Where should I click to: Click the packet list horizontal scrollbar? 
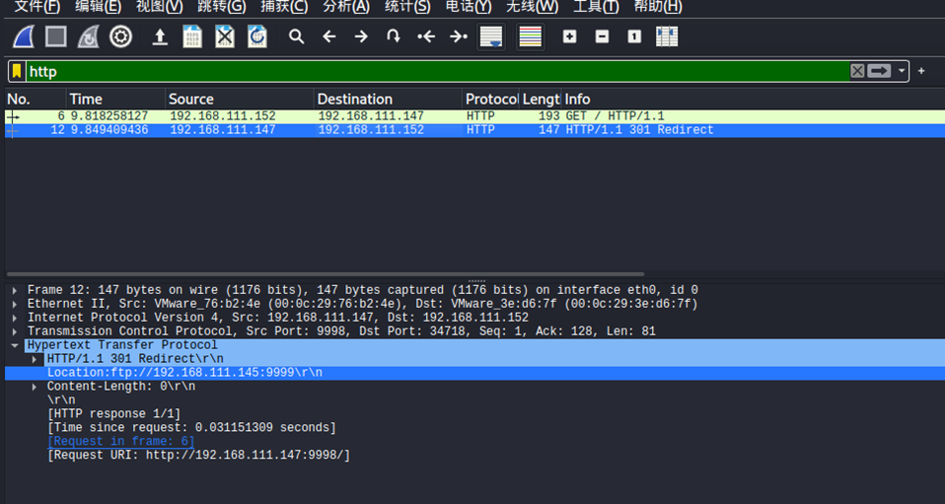pyautogui.click(x=325, y=274)
